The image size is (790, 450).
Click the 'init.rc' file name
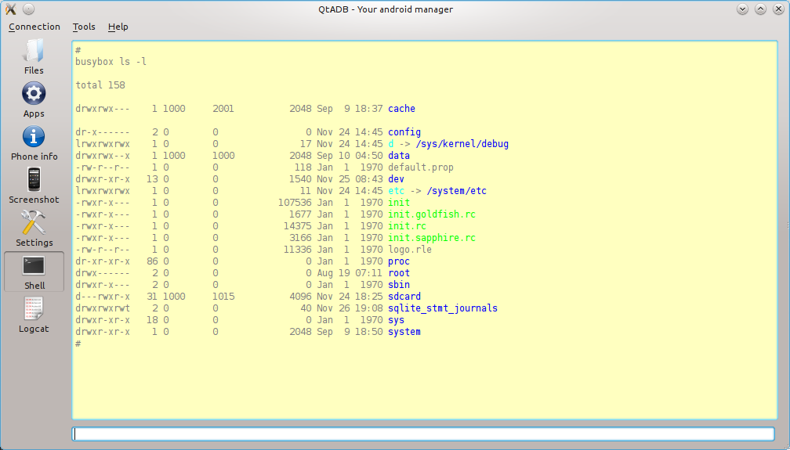click(407, 226)
